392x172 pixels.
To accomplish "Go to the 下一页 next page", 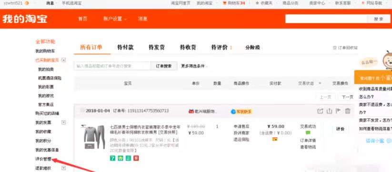I will click(x=347, y=97).
